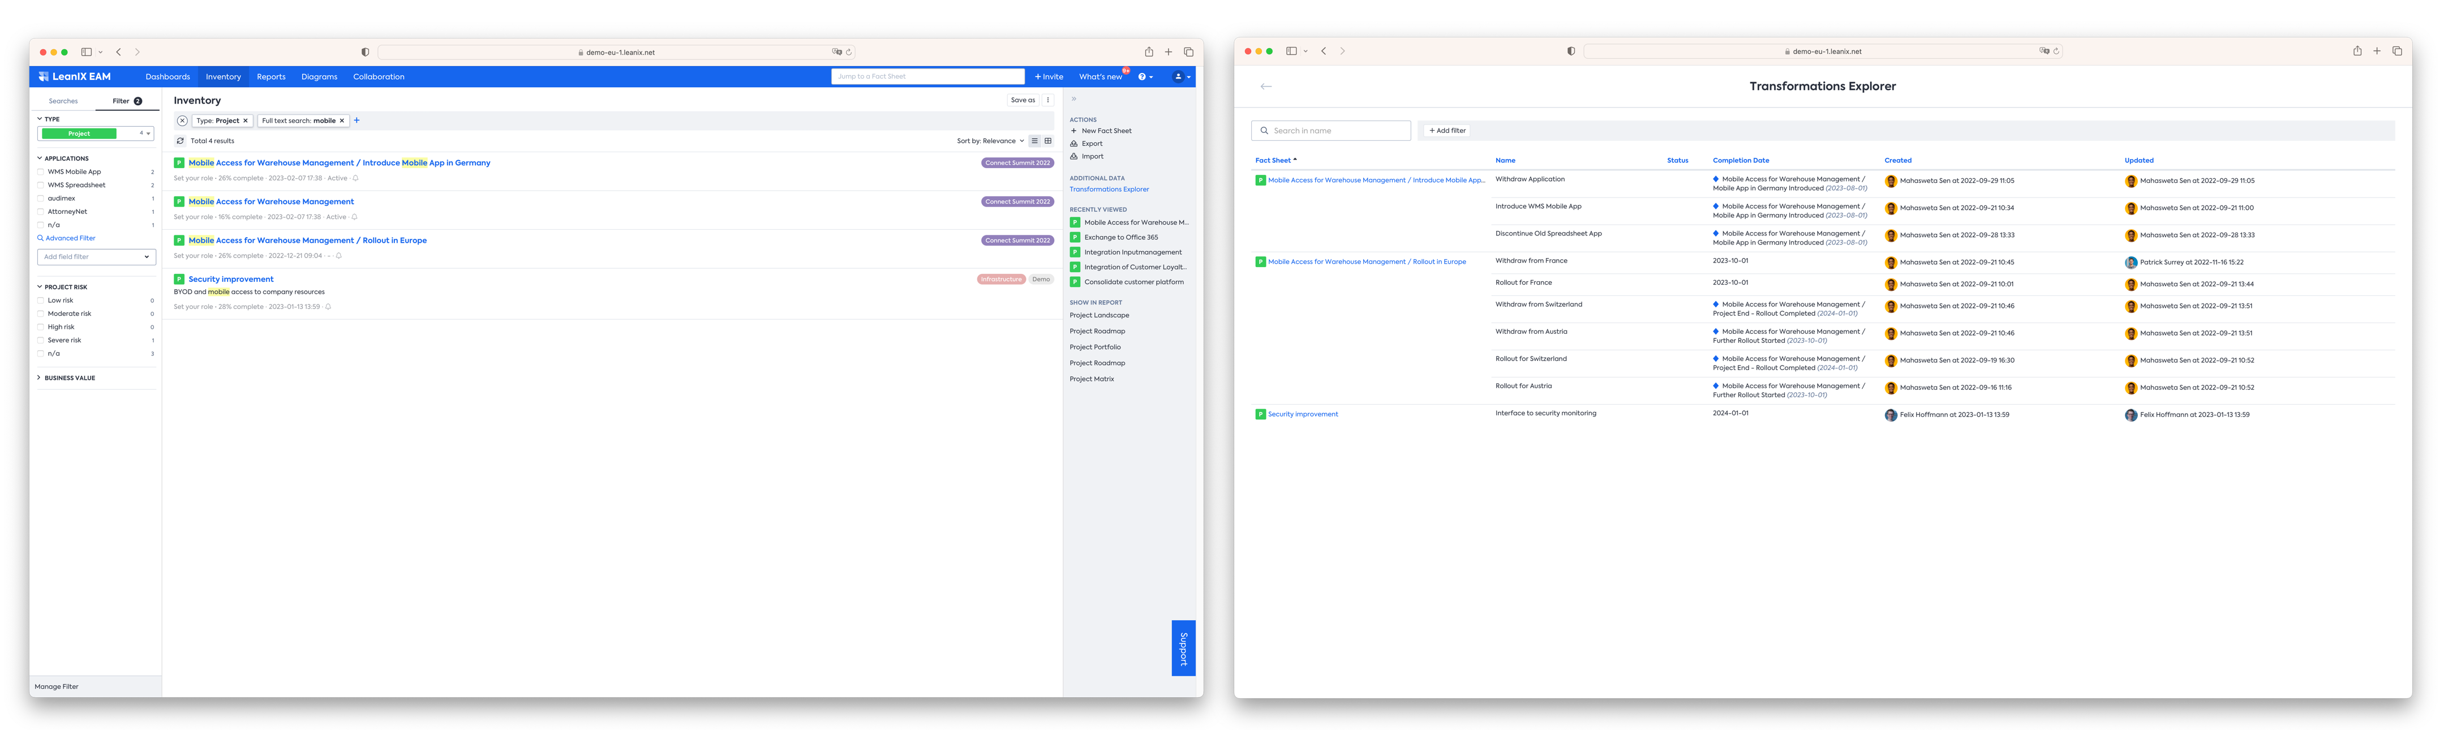Switch to table grid view icon
The width and height of the screenshot is (2448, 730).
point(1048,141)
